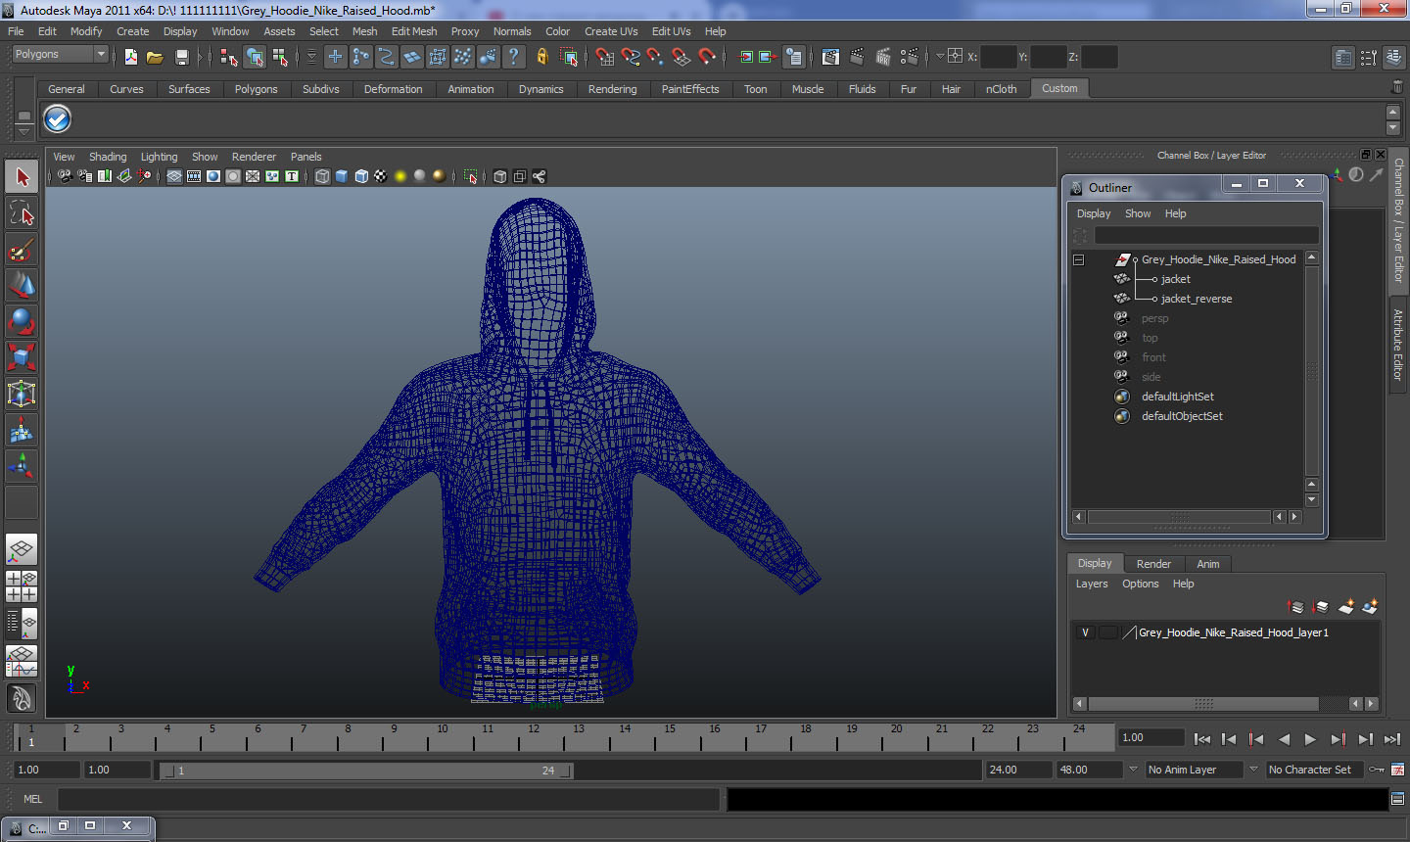Click the MEL command line input

click(x=389, y=799)
